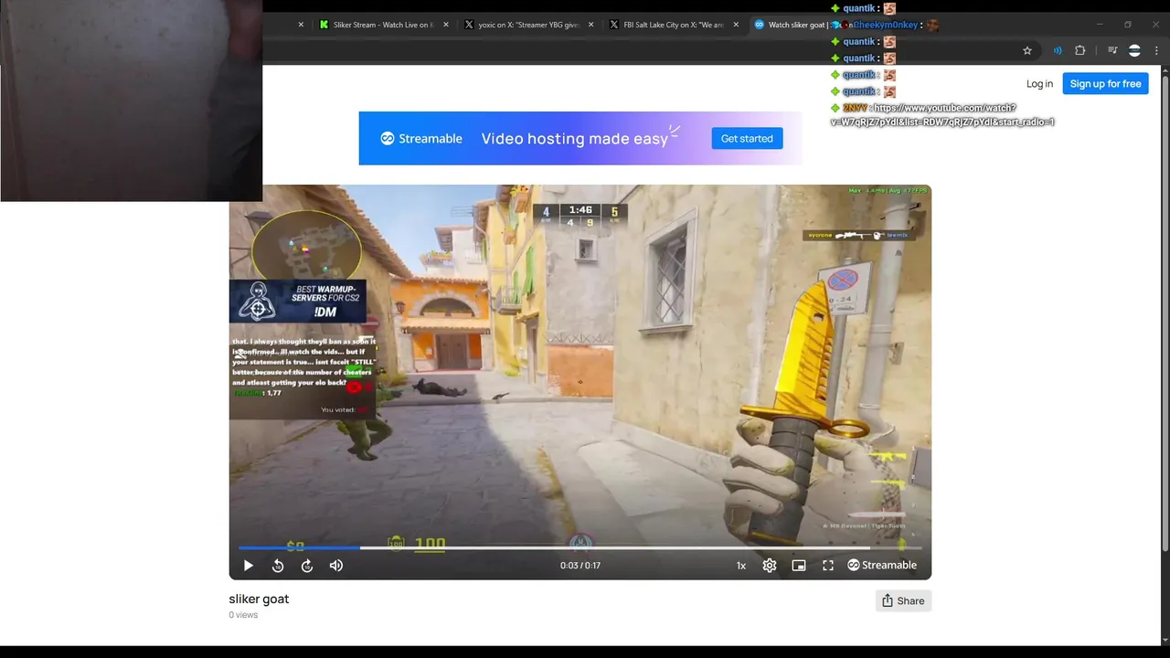
Task: Click the 2NYY chat username
Action: (854, 108)
